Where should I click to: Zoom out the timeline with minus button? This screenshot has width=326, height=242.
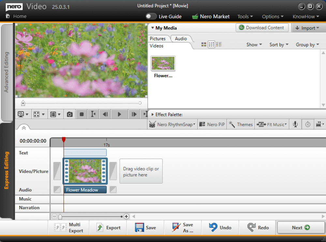point(54,217)
